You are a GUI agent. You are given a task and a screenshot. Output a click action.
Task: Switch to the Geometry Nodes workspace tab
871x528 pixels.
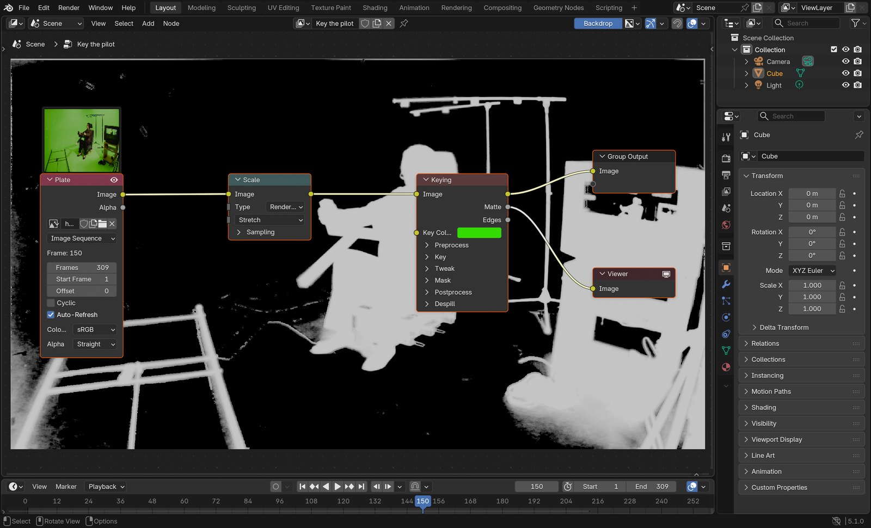(x=559, y=8)
